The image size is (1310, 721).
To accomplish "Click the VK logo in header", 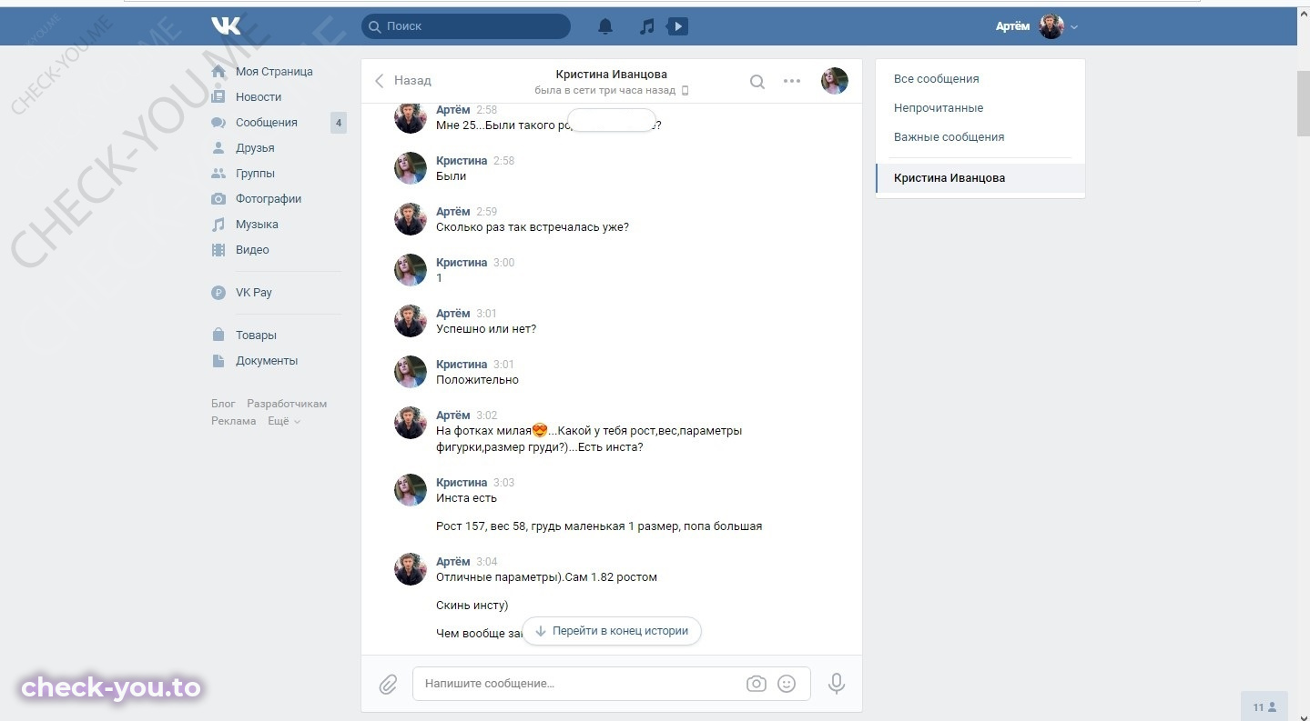I will point(226,26).
